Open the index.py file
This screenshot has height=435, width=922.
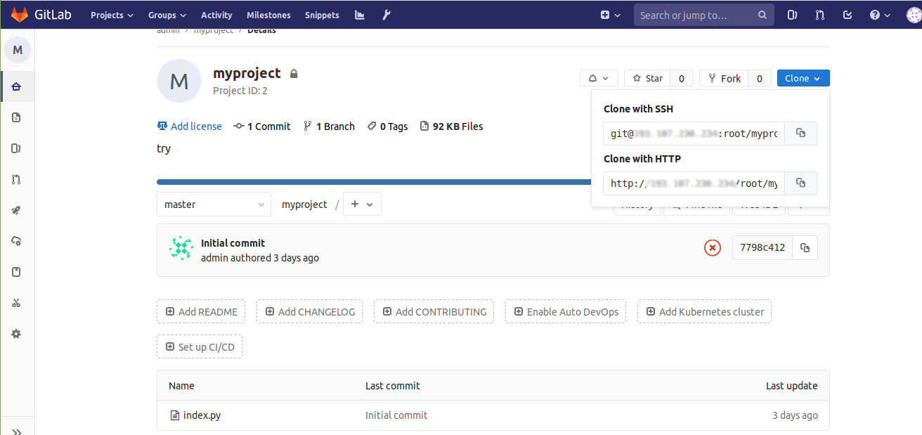(202, 415)
